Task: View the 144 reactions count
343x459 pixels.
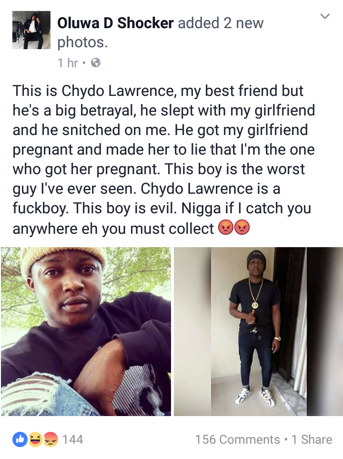Action: click(x=73, y=440)
